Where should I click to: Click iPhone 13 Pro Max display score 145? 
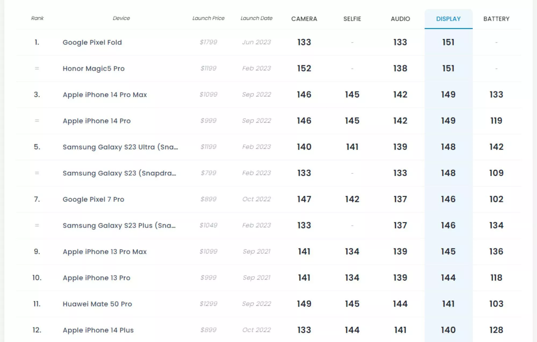point(448,252)
